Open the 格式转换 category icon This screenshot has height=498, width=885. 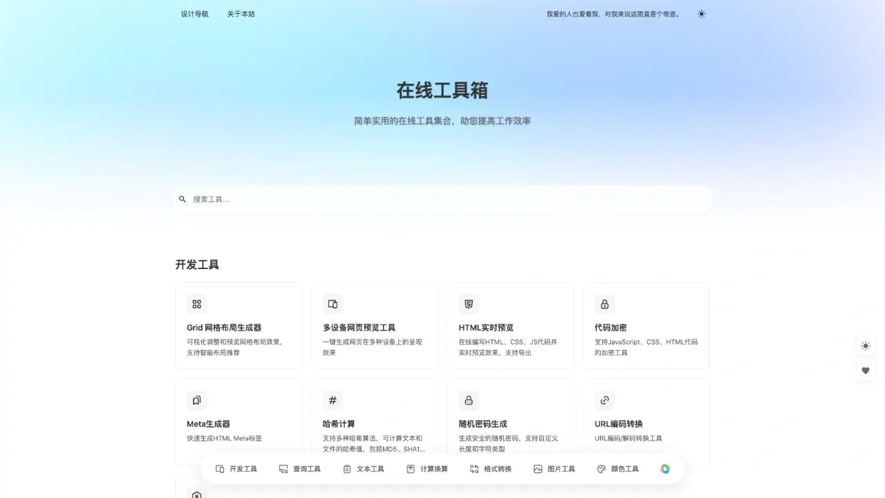[474, 468]
